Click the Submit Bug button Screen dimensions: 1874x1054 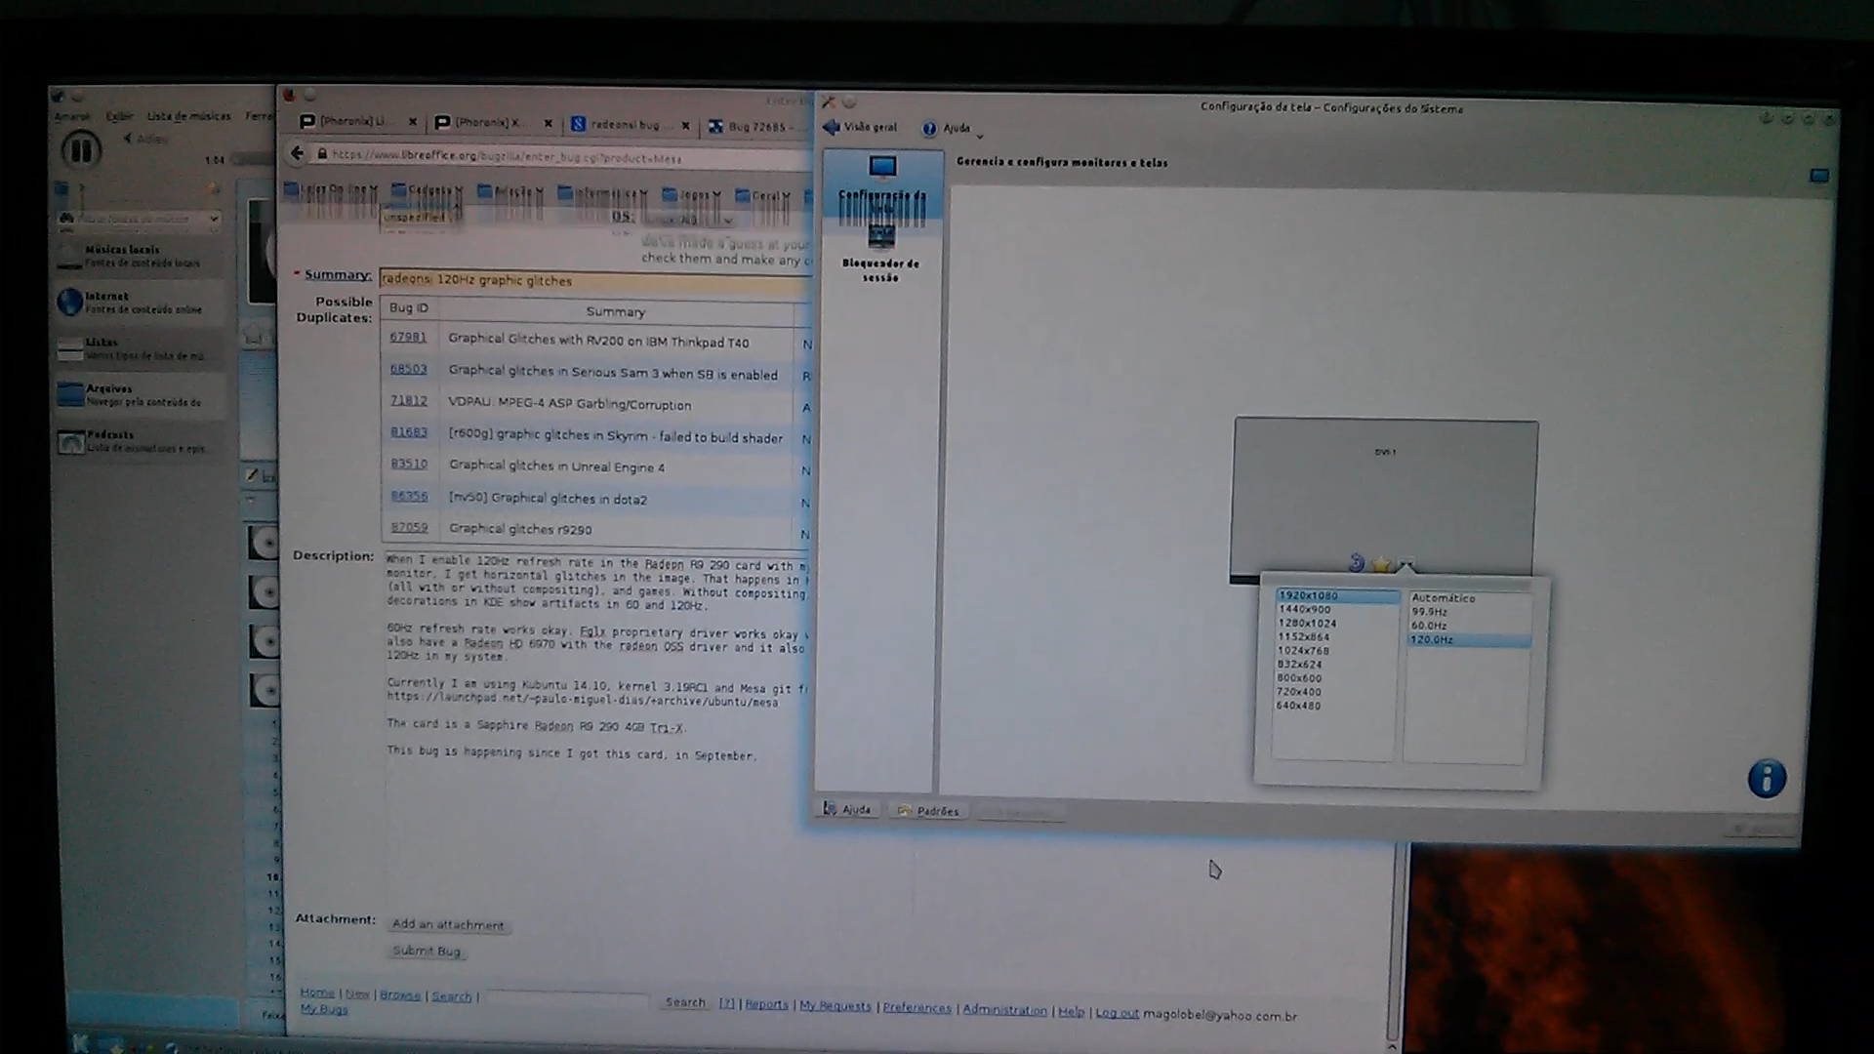(427, 951)
